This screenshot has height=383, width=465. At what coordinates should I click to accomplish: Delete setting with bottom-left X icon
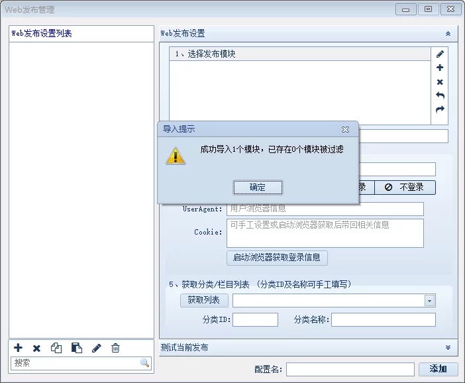[x=36, y=348]
